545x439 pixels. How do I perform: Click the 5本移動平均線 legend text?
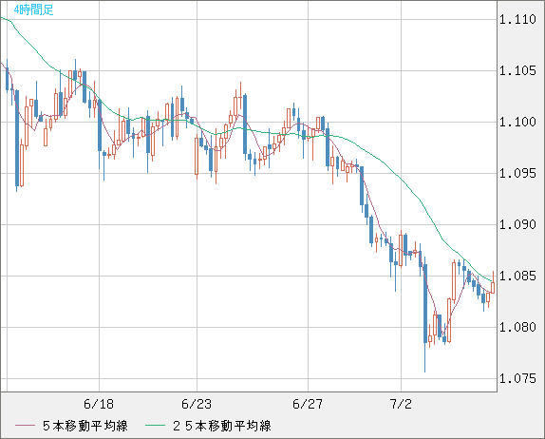[85, 426]
